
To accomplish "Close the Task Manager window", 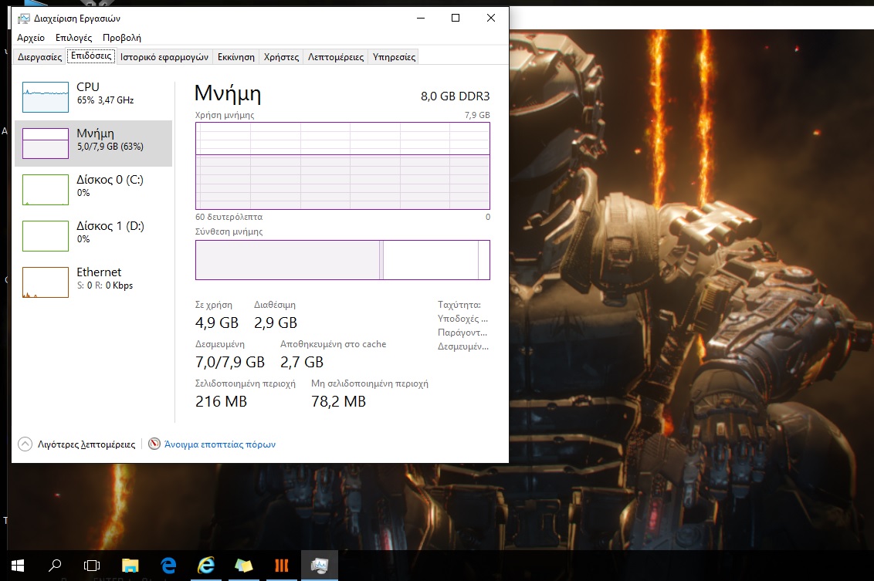I will [x=491, y=18].
